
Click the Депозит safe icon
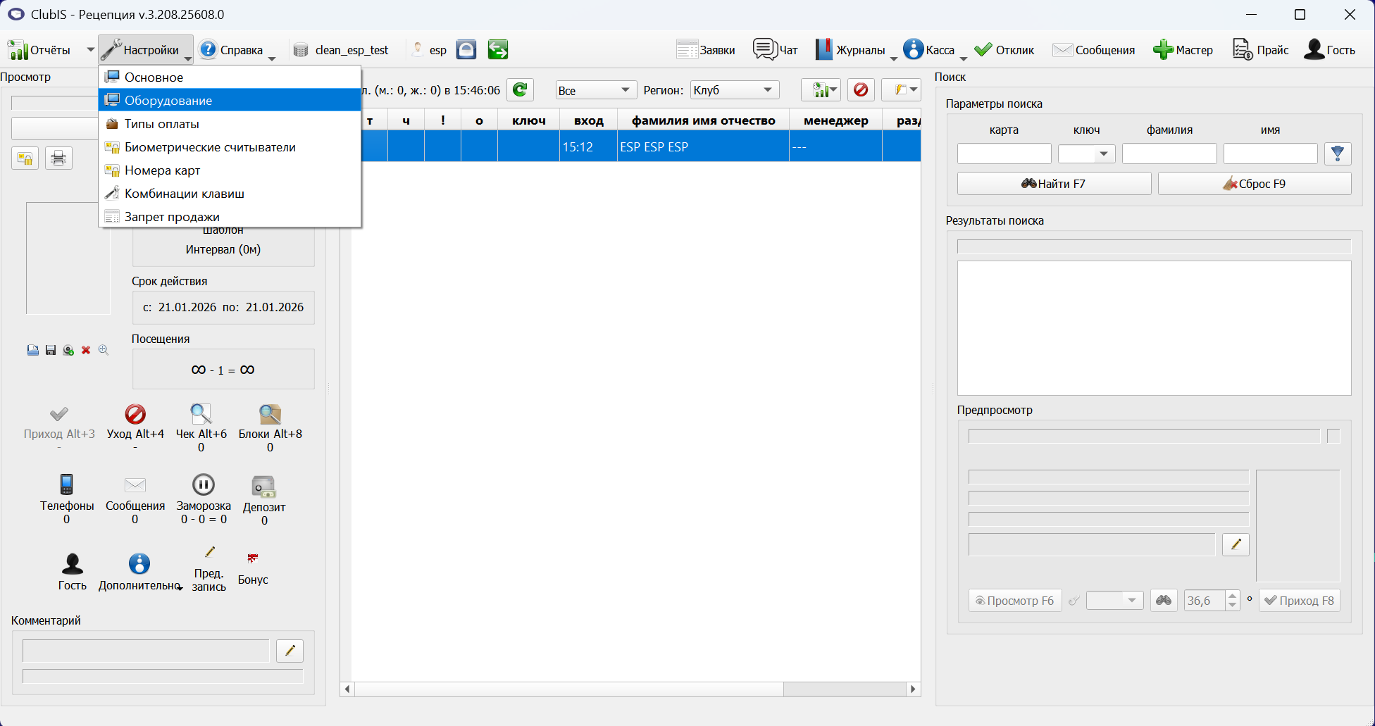click(263, 486)
